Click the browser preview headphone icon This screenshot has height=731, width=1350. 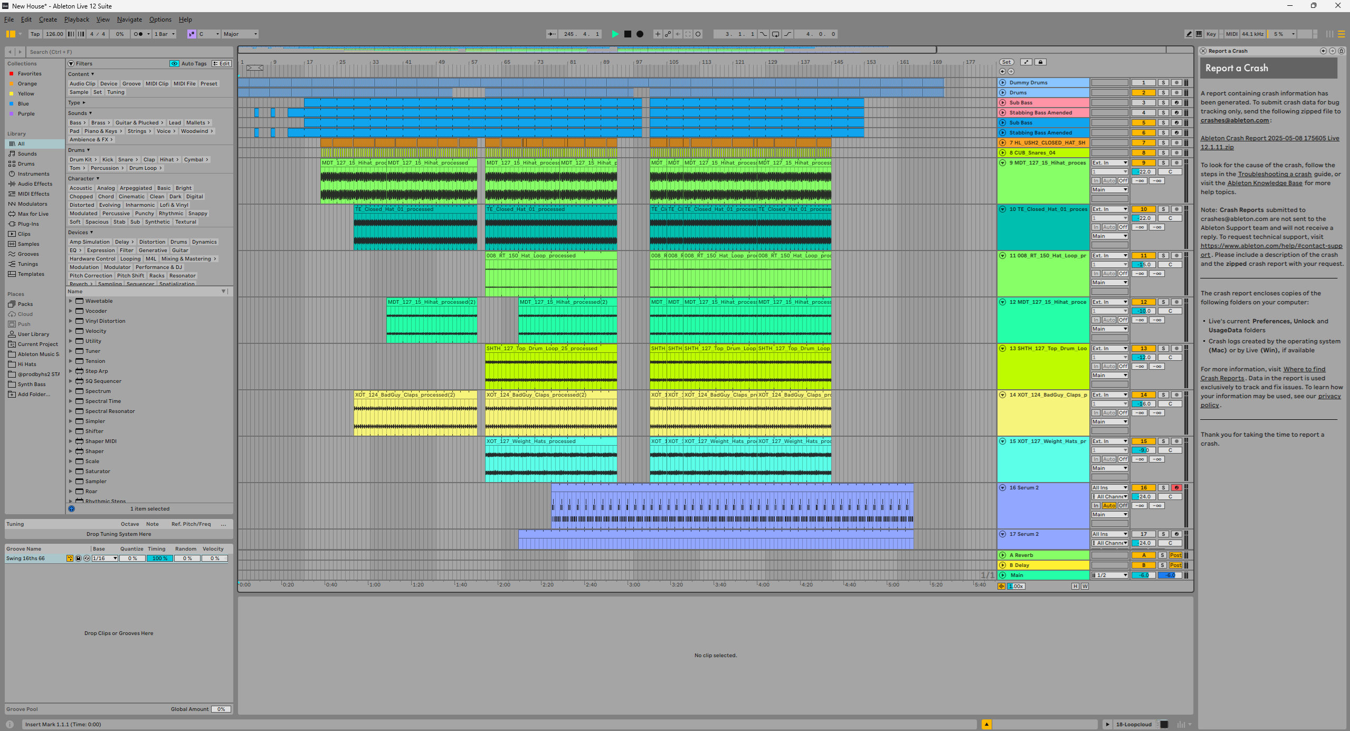click(72, 509)
